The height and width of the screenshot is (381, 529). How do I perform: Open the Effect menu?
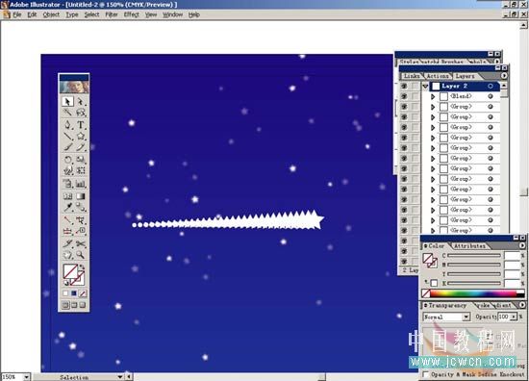pyautogui.click(x=131, y=14)
